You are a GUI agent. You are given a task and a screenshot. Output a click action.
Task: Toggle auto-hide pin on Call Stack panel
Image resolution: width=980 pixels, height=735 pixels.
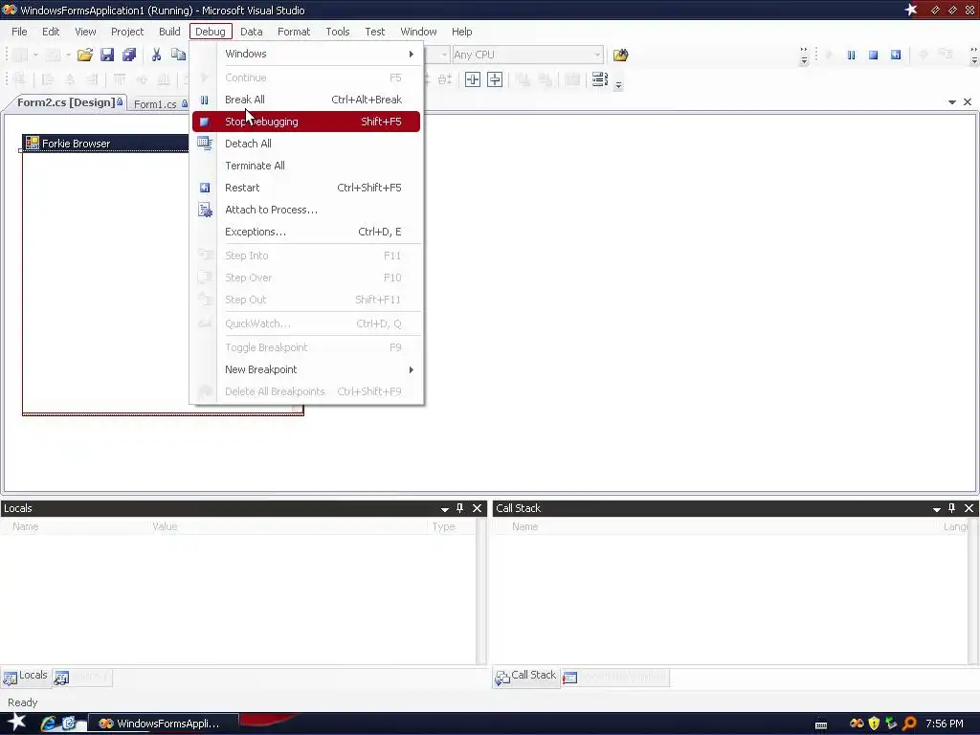pyautogui.click(x=952, y=508)
